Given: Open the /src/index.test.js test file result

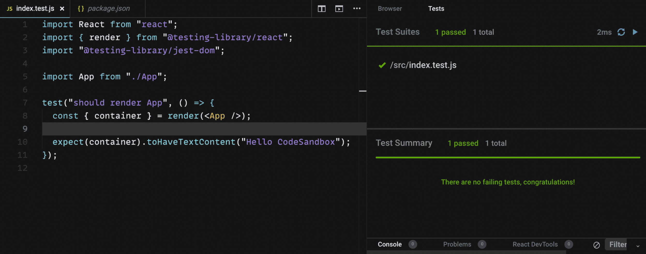Looking at the screenshot, I should point(423,65).
